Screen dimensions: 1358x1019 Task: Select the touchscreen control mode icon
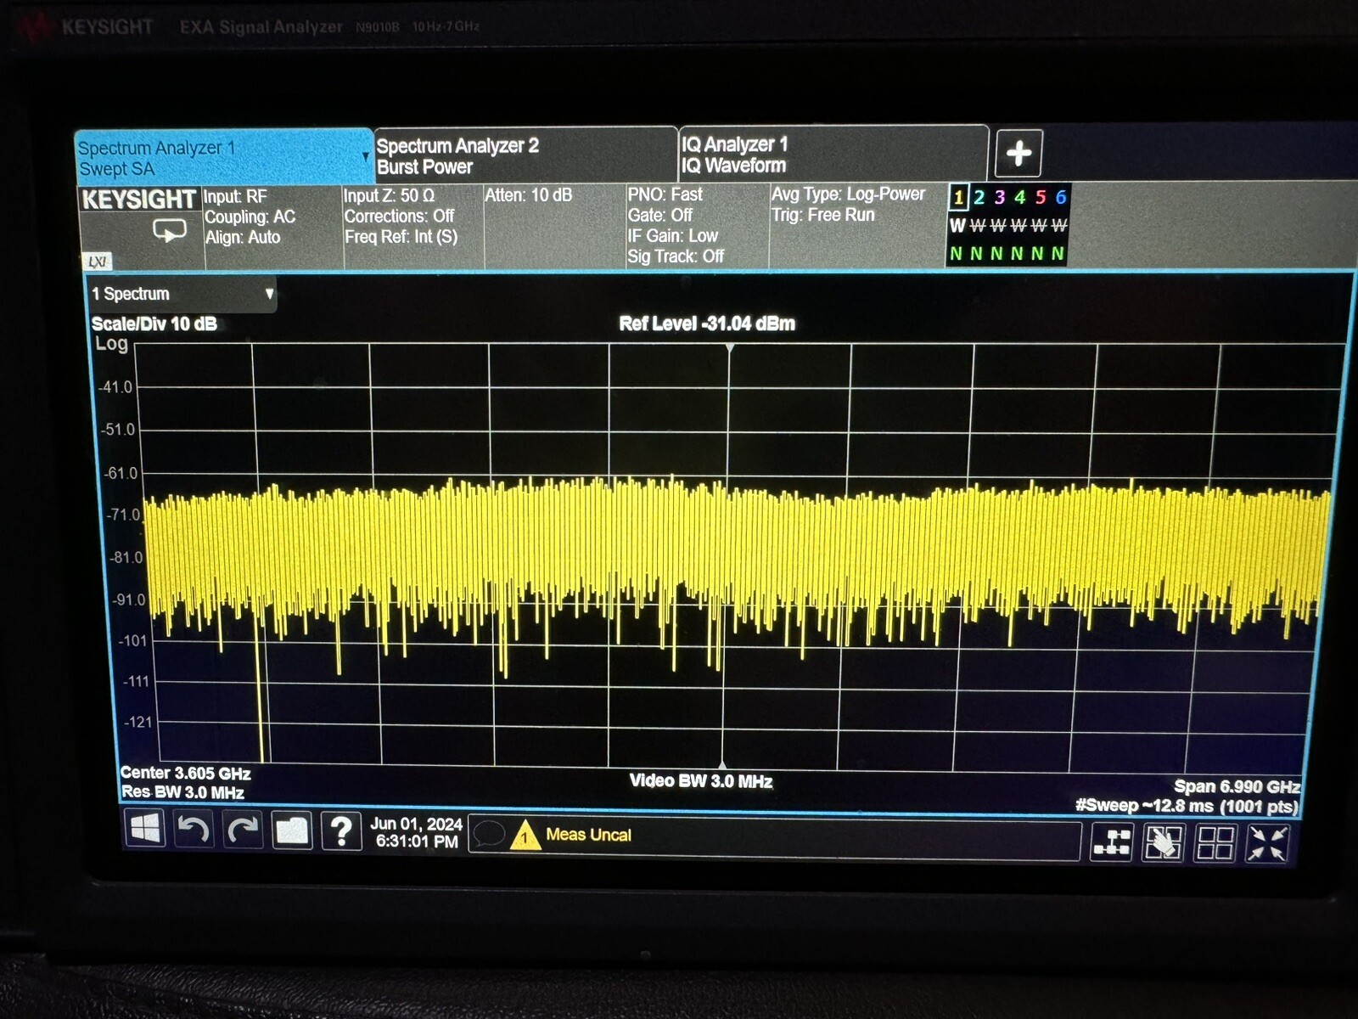pyautogui.click(x=1164, y=842)
